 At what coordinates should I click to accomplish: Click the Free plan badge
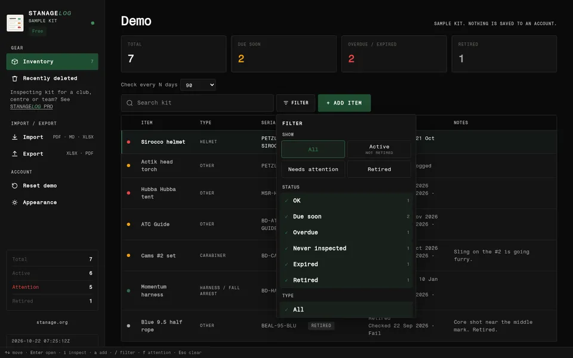click(38, 31)
